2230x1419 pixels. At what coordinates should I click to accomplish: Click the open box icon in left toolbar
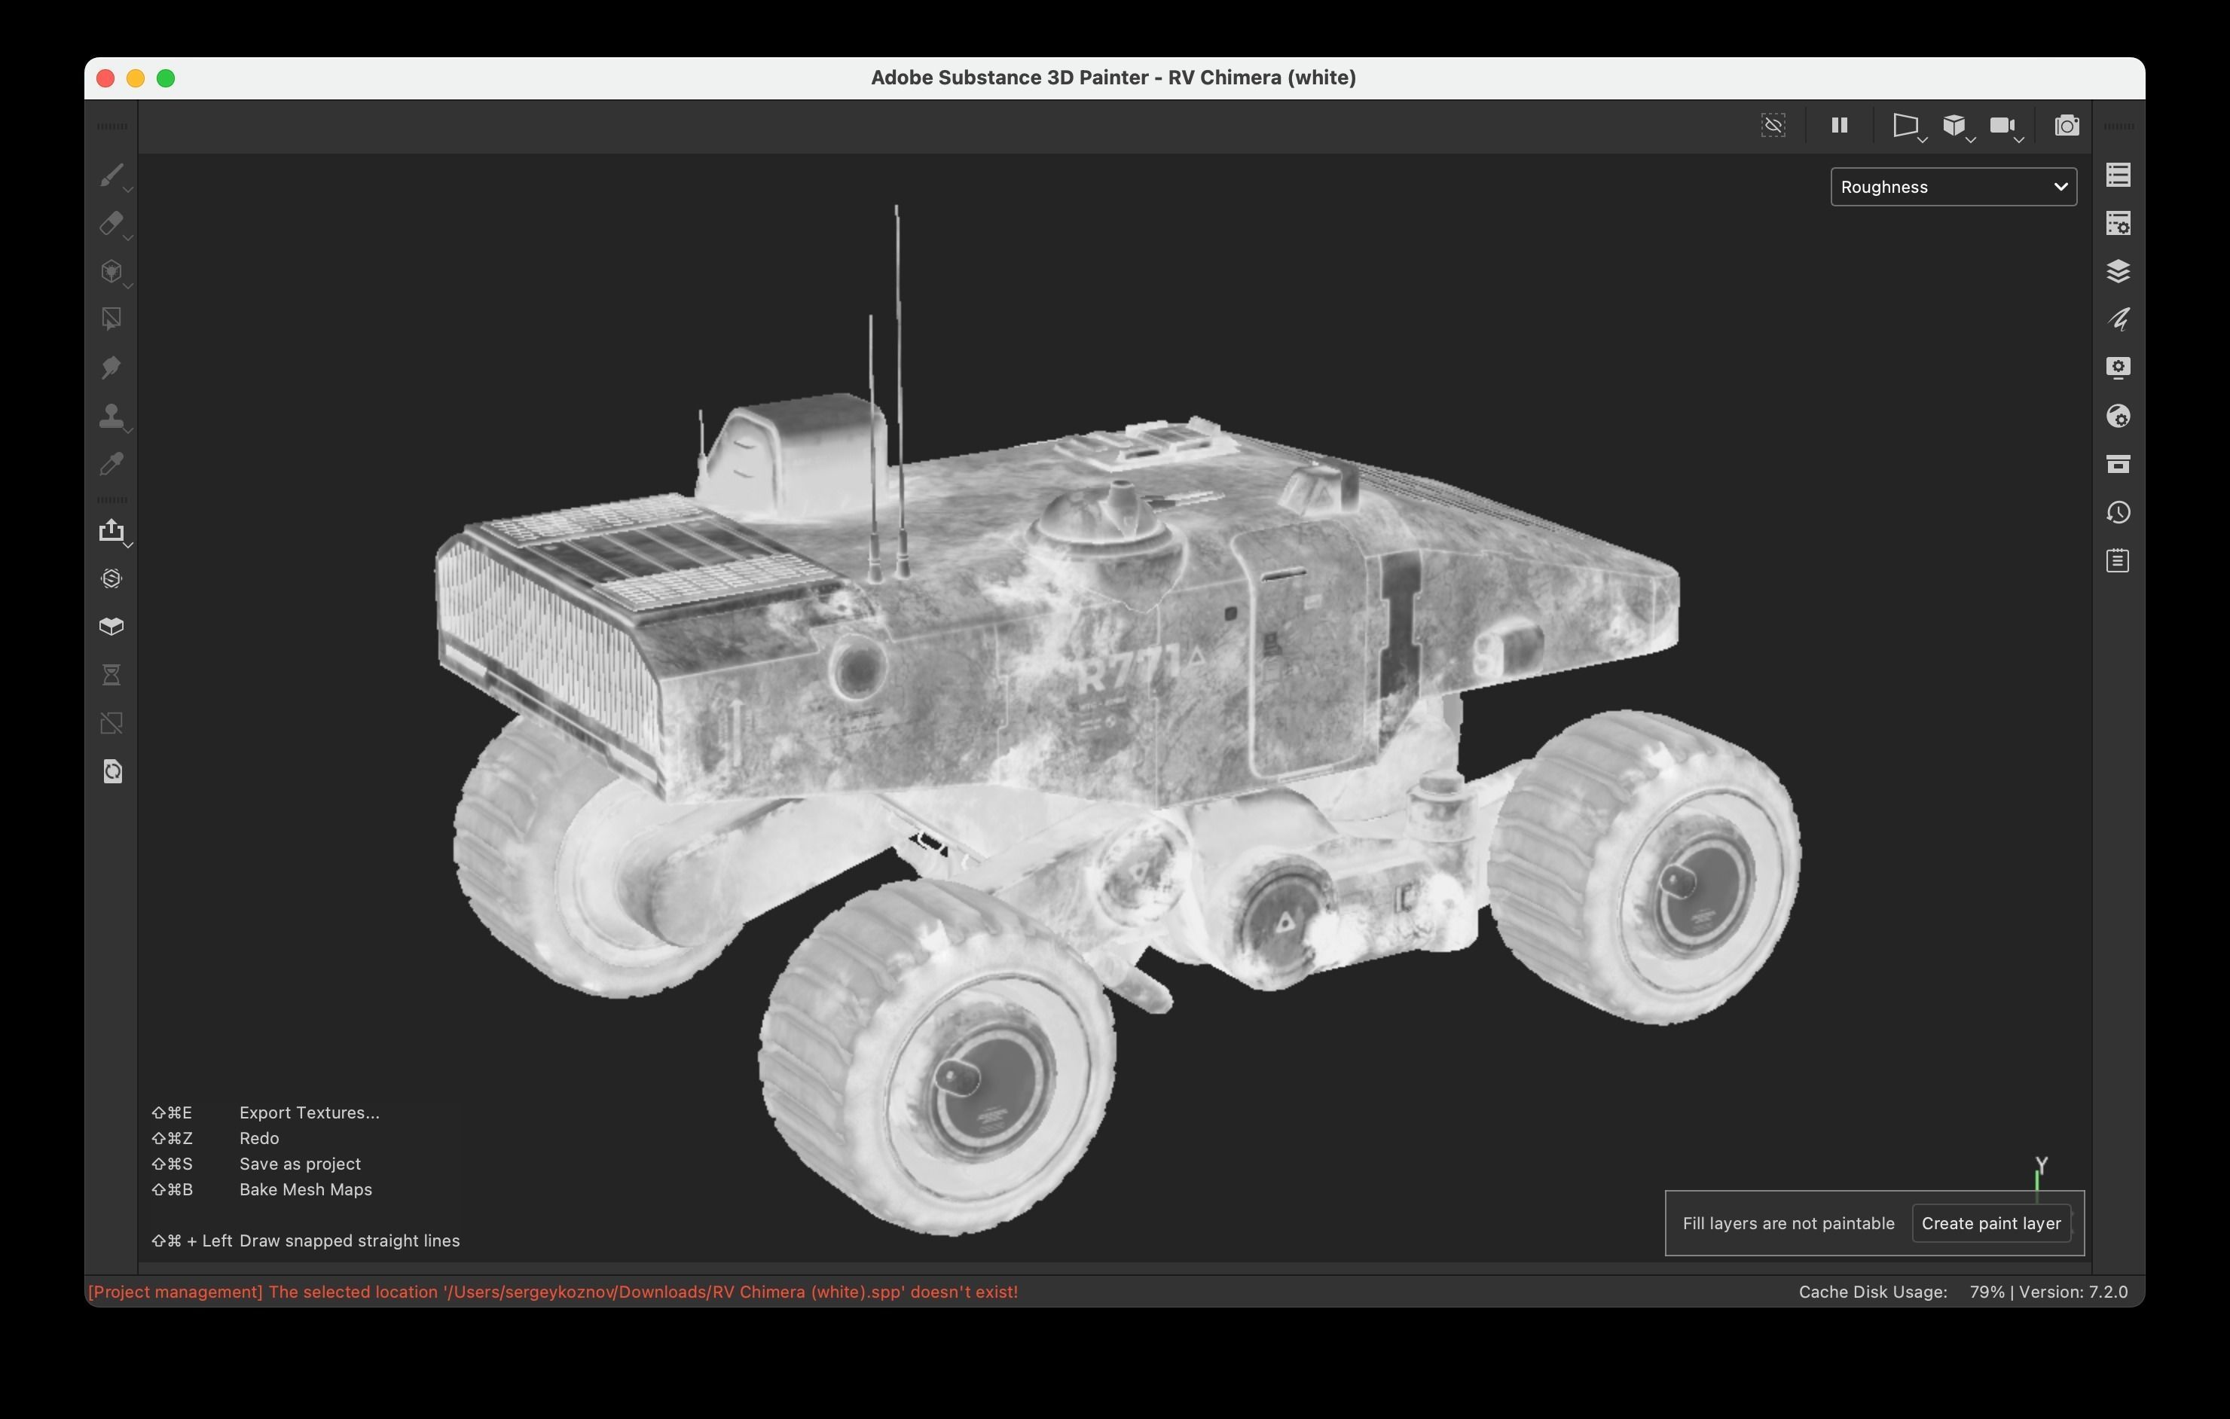(111, 627)
